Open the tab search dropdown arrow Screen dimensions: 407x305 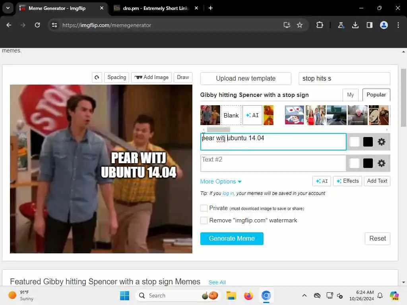(8, 8)
